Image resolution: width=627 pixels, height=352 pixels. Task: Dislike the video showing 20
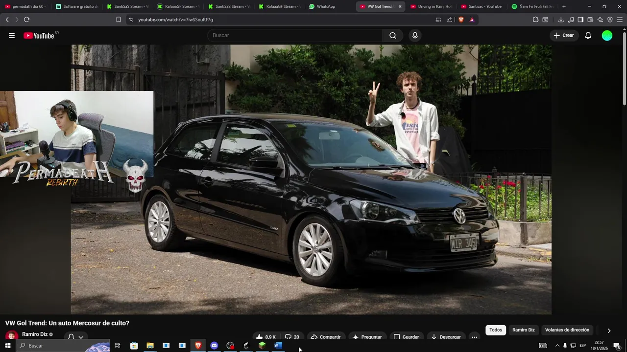[x=292, y=337]
